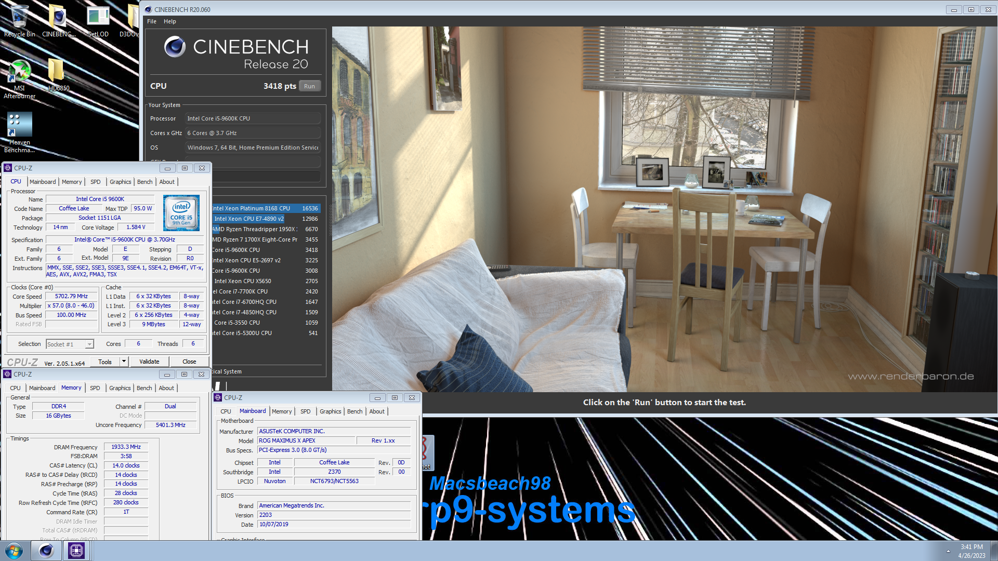Select AMD Ryzen Threadripper 1950X ranking row

(x=266, y=229)
